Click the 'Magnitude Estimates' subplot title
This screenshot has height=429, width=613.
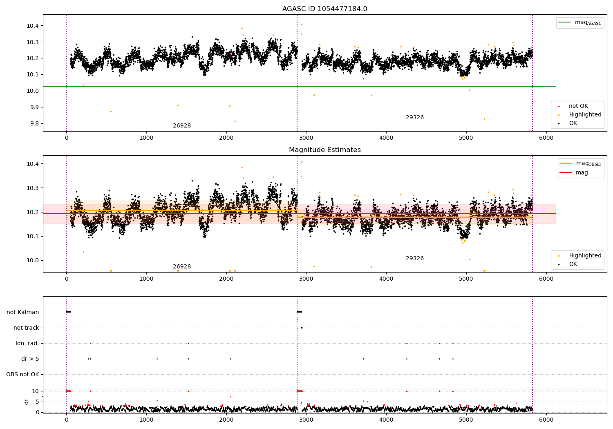[x=324, y=150]
